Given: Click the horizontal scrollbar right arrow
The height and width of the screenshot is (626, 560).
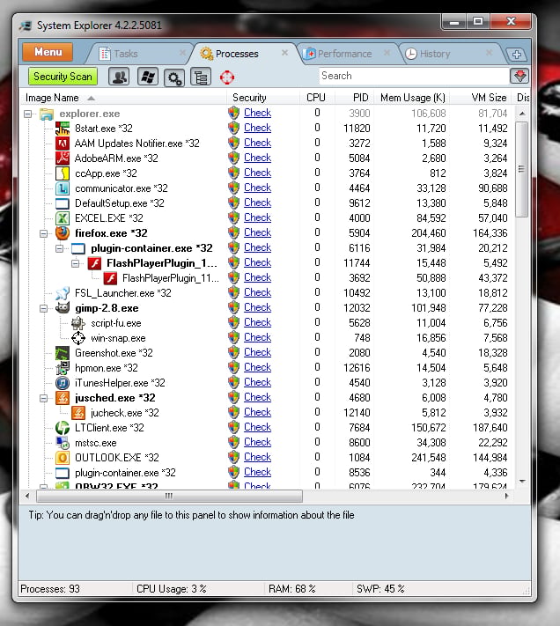Looking at the screenshot, I should tap(507, 497).
